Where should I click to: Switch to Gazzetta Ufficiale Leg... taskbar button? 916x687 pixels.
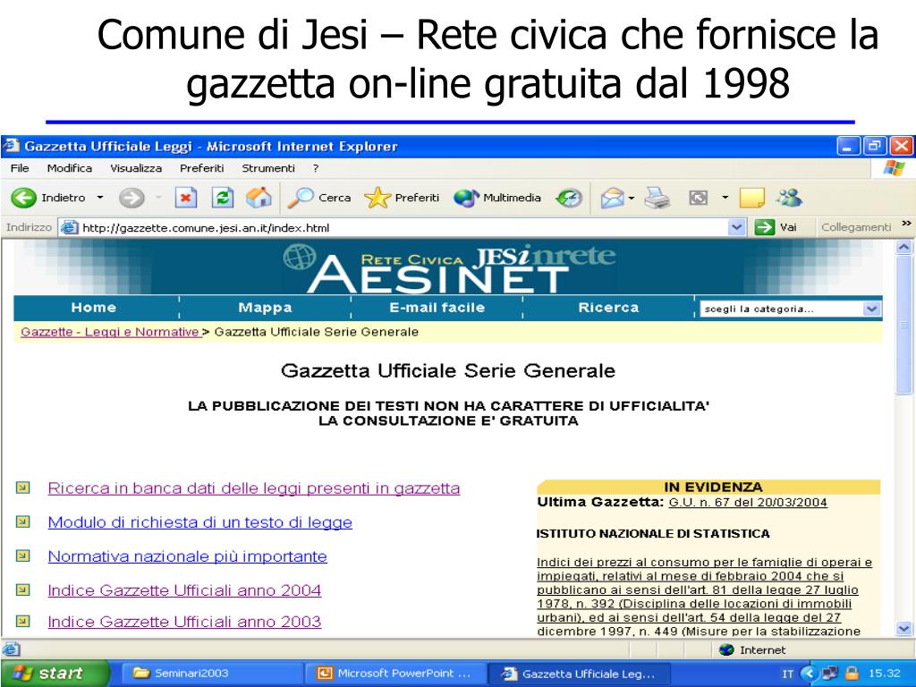tap(579, 673)
